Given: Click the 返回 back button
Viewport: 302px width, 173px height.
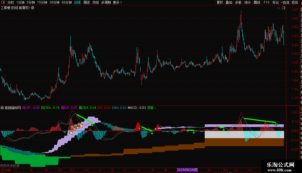Looking at the screenshot, I should click(295, 2).
